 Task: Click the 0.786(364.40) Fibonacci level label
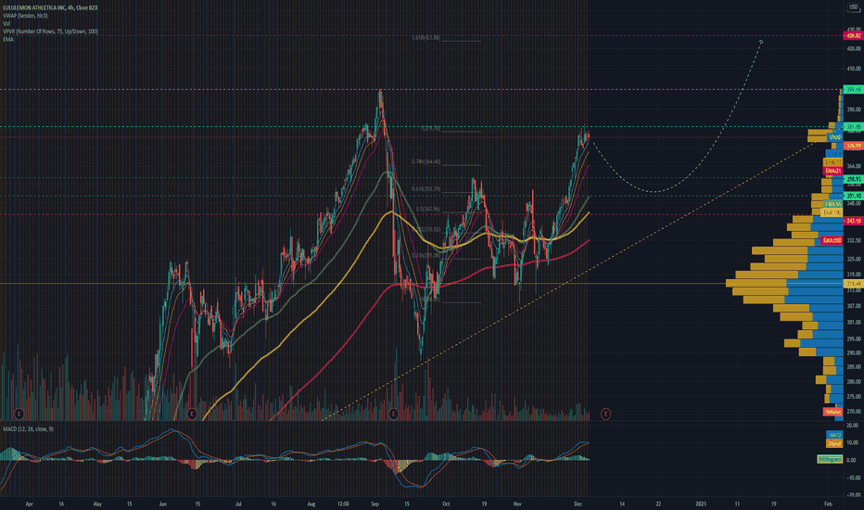pos(426,161)
